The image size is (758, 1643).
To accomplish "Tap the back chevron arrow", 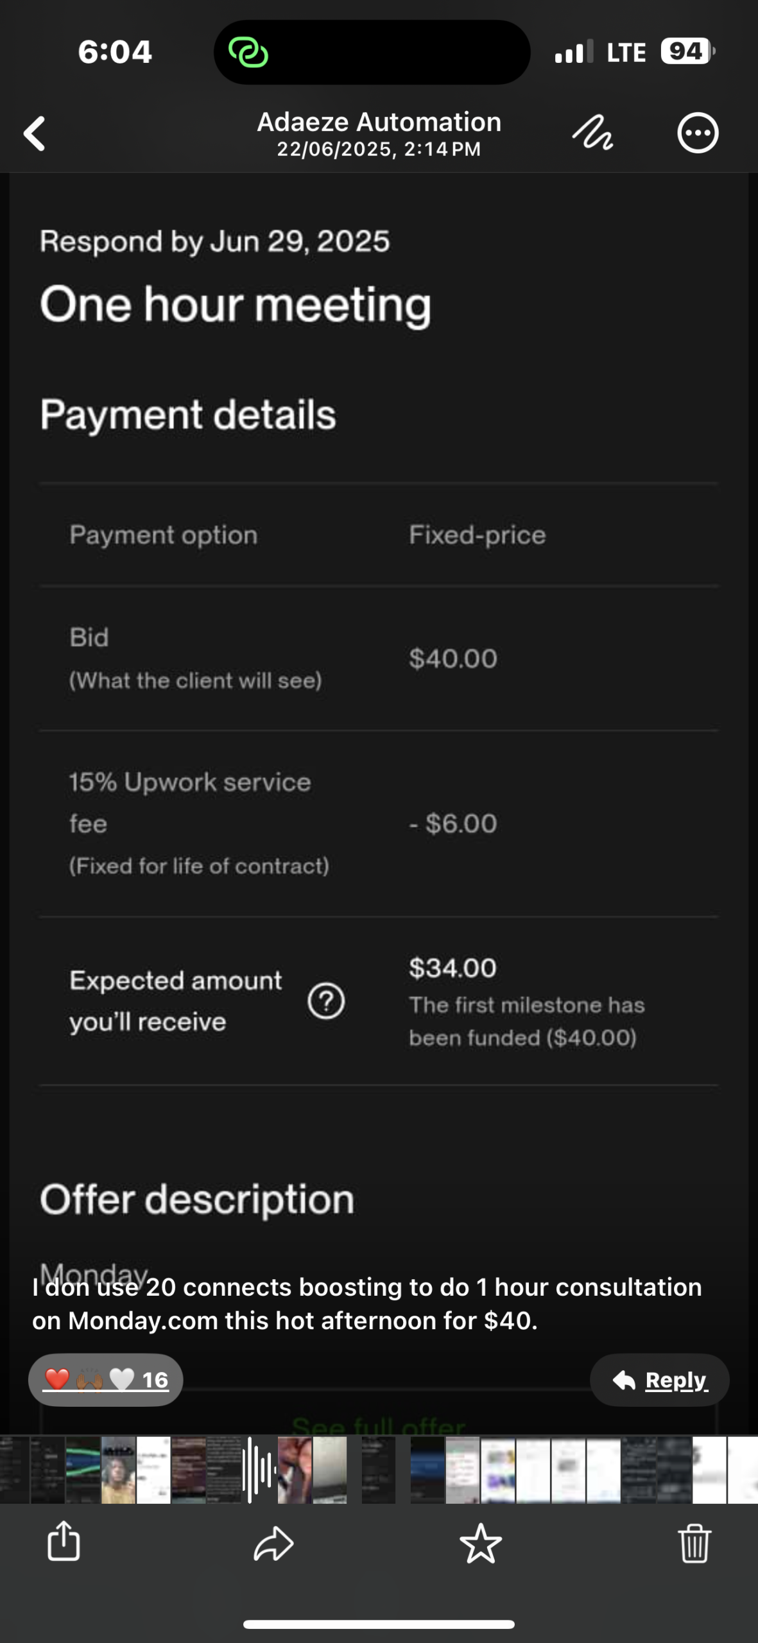I will click(x=35, y=133).
